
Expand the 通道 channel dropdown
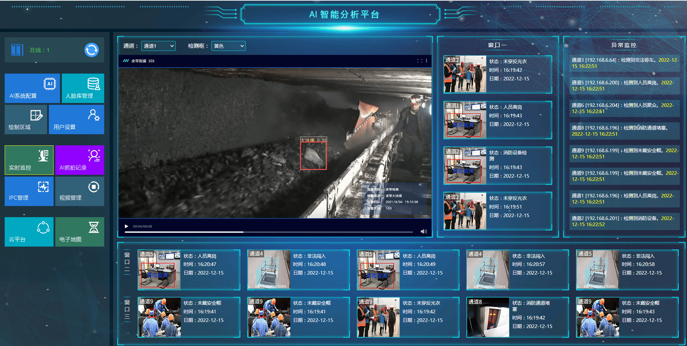158,46
